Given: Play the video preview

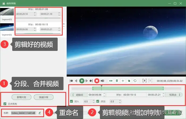Looking at the screenshot, I should click(x=82, y=81).
